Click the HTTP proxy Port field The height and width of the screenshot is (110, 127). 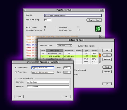67,68
